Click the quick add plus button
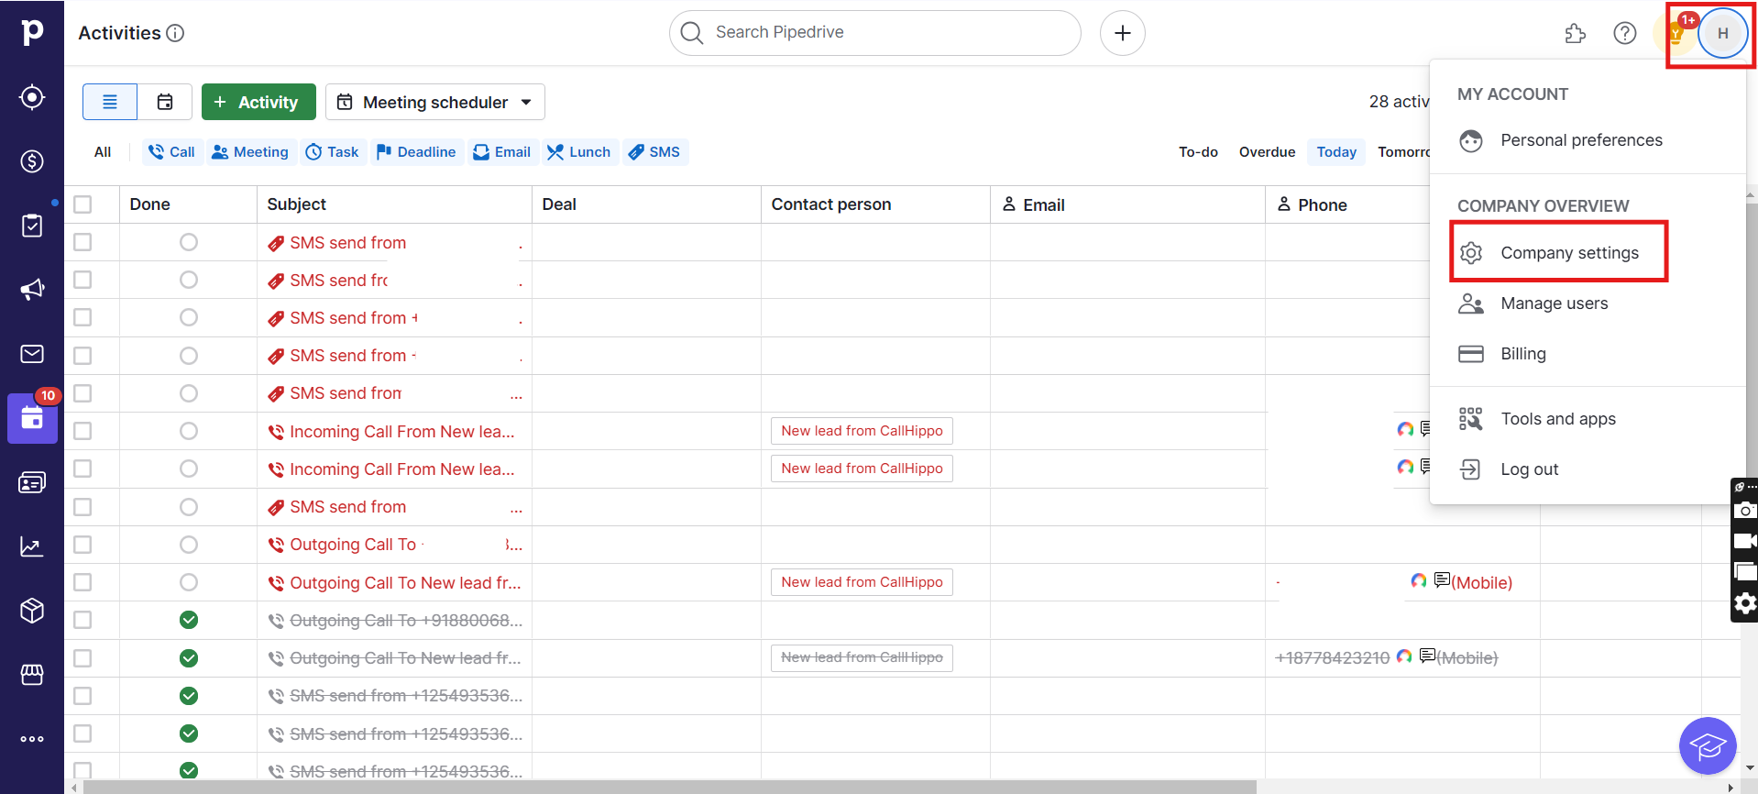Viewport: 1758px width, 794px height. (1123, 33)
